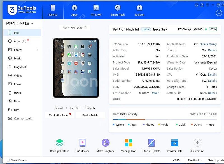This screenshot has width=224, height=164.
Task: Click the green charging bolt icon
Action: tap(206, 29)
